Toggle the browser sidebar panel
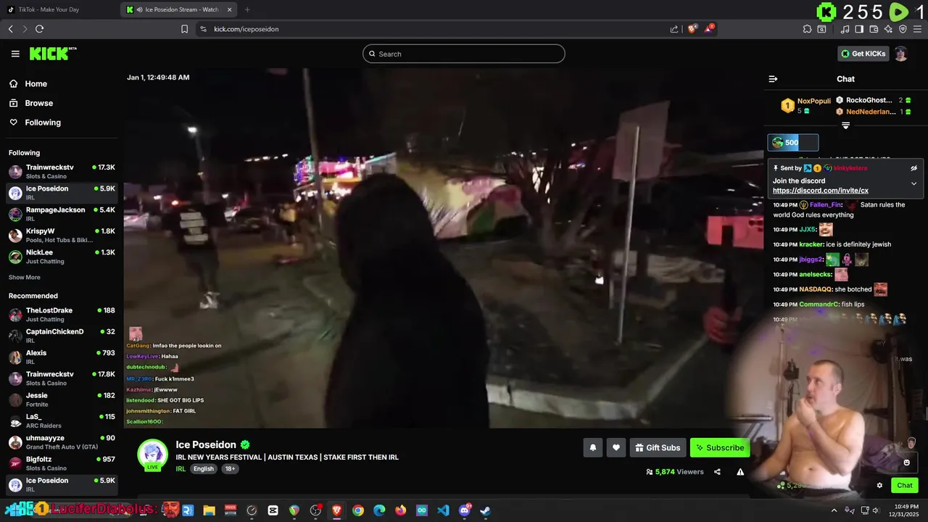 [859, 29]
